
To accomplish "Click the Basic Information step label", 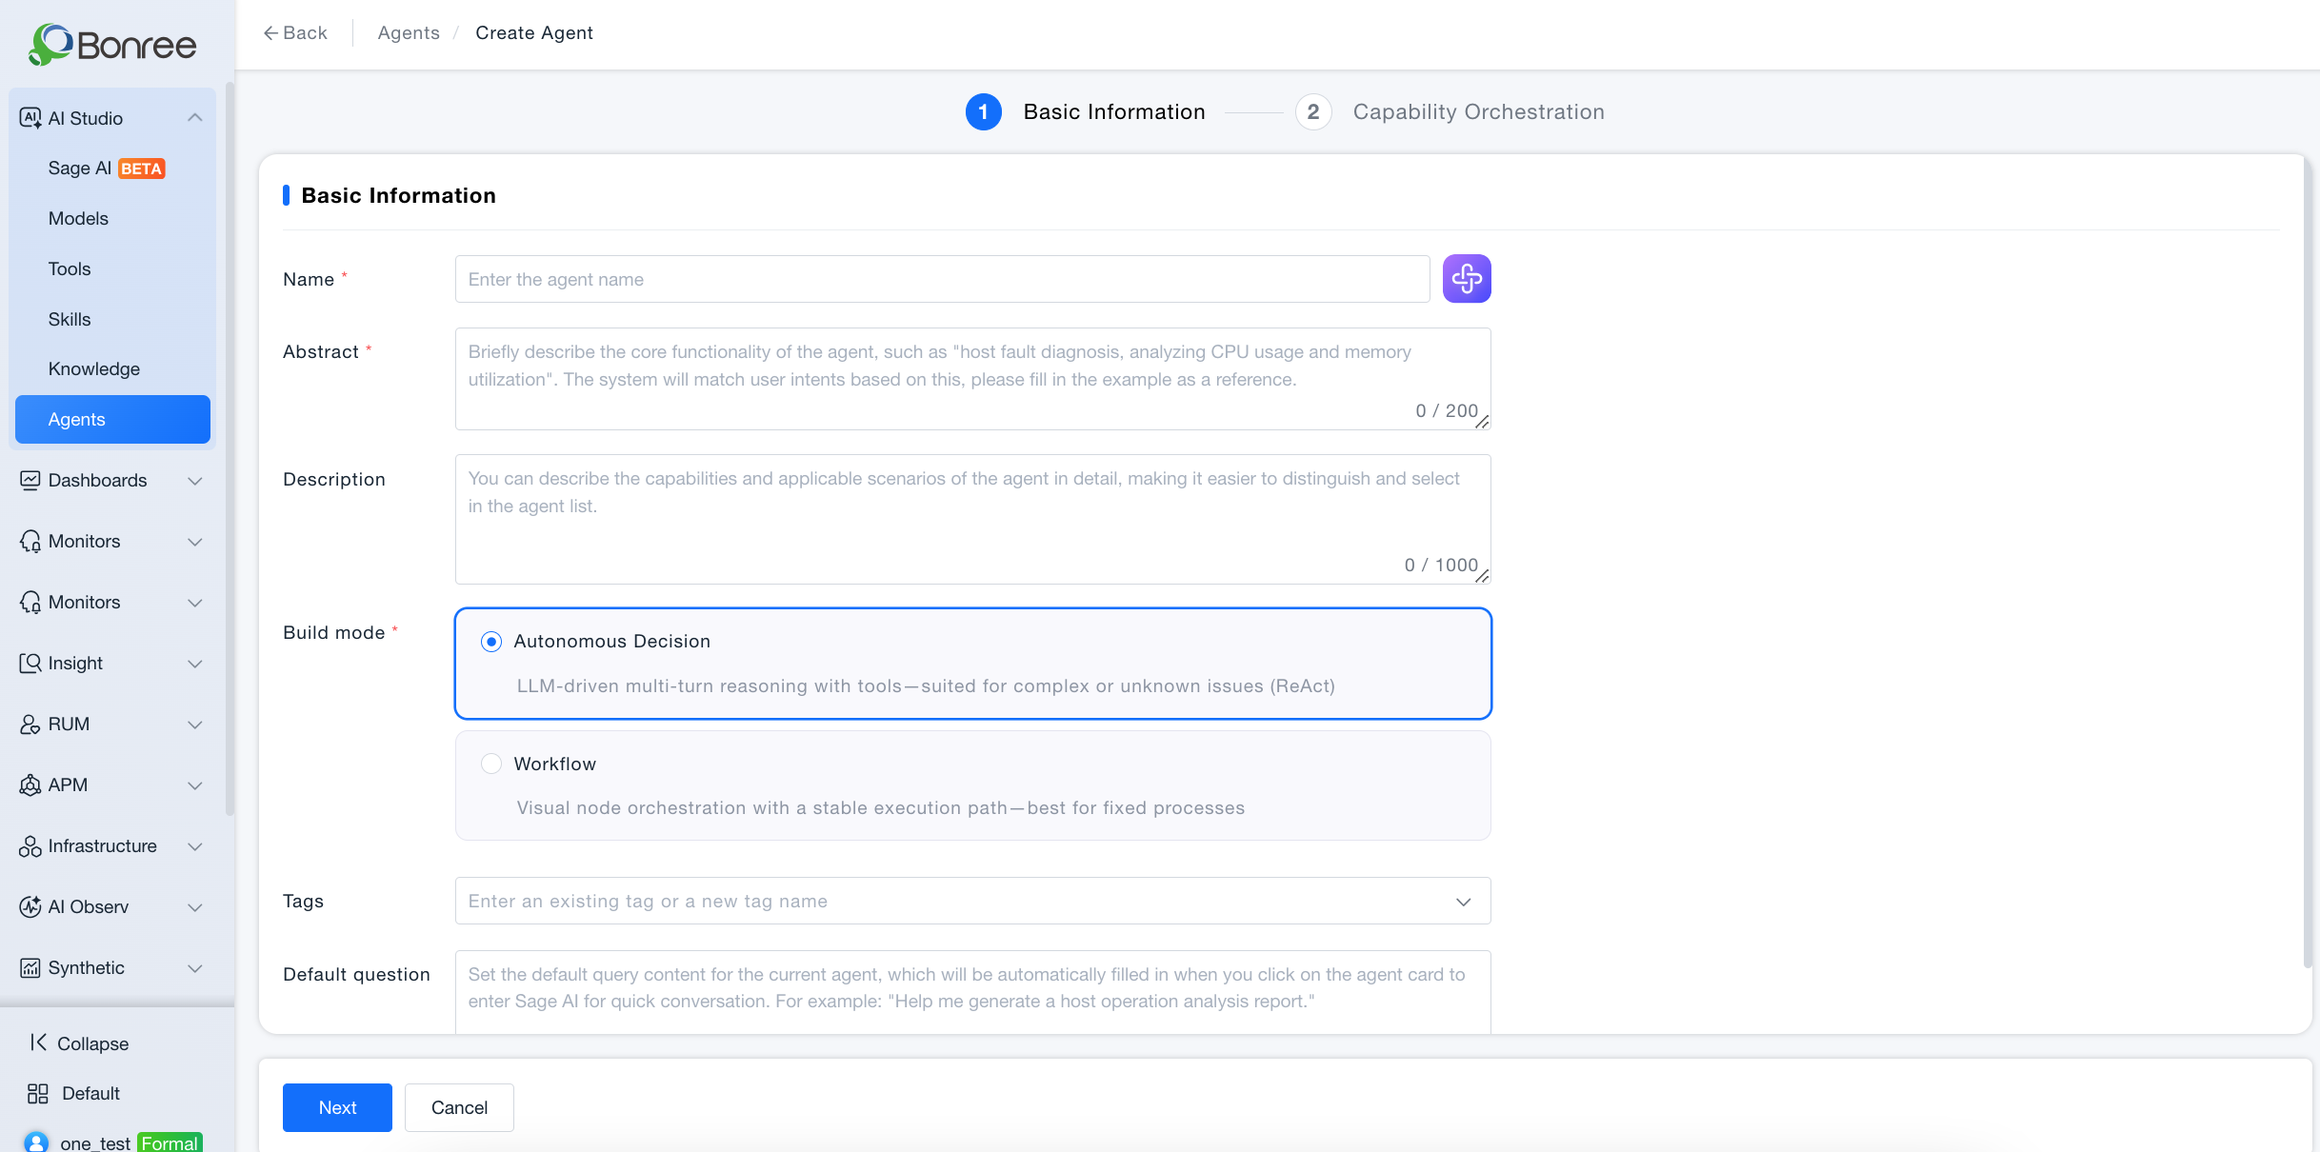I will [1114, 112].
